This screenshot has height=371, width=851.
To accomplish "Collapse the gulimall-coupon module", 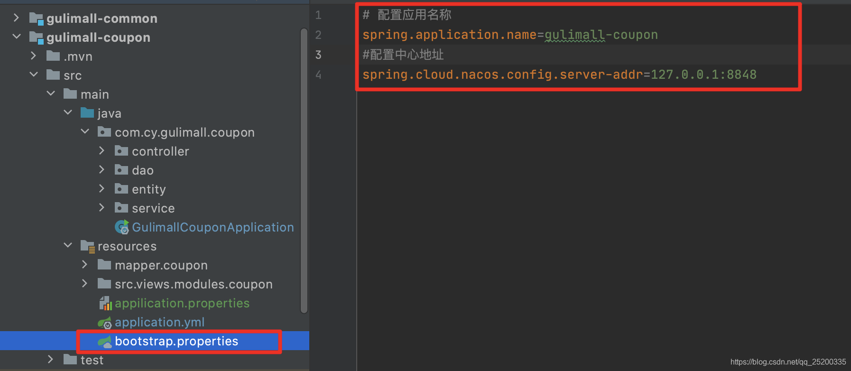I will coord(16,37).
